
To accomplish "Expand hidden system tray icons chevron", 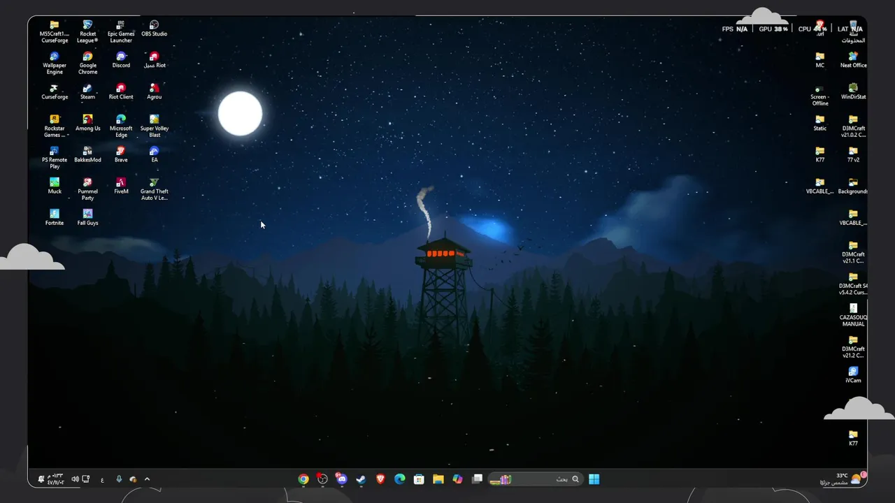I will (147, 479).
